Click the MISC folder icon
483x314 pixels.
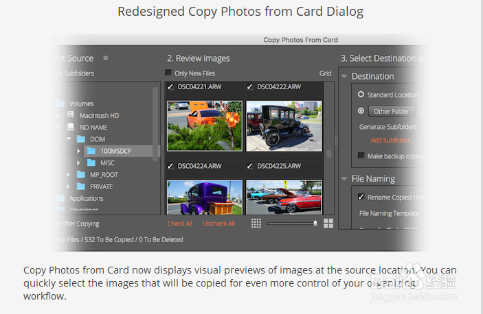pos(91,162)
